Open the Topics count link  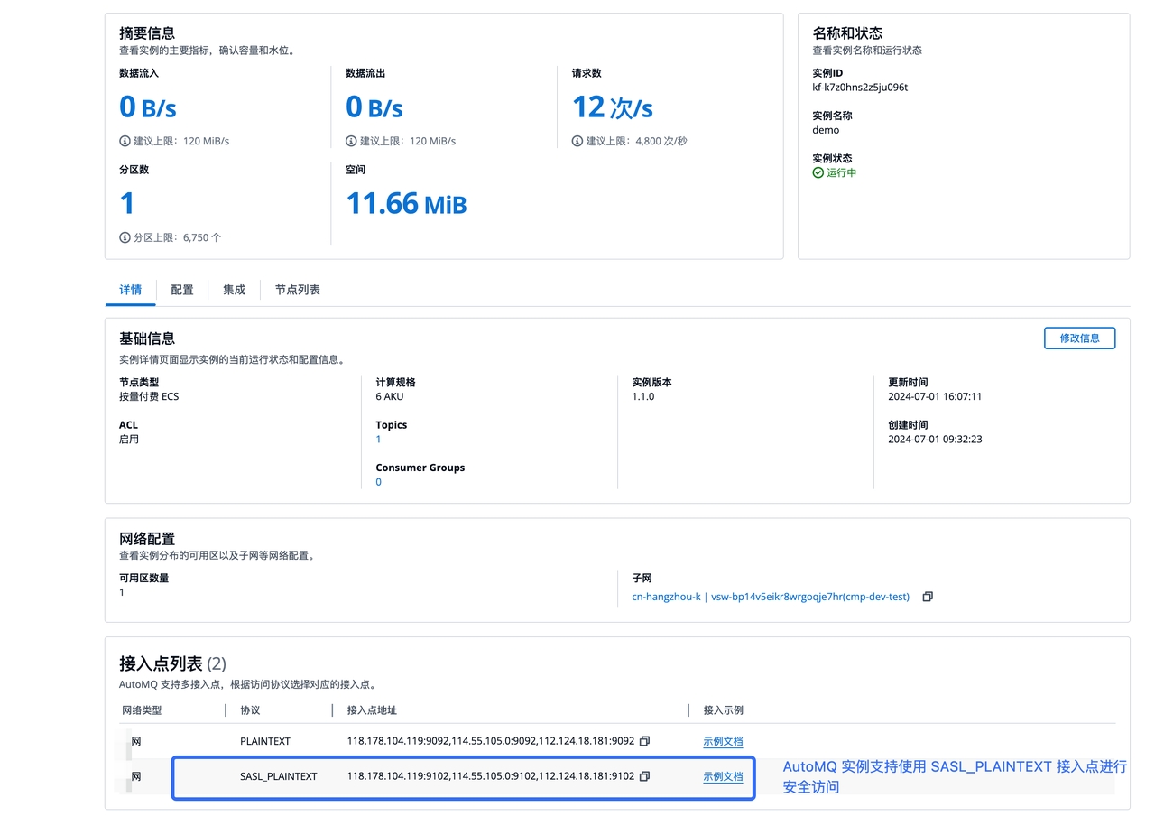[378, 440]
